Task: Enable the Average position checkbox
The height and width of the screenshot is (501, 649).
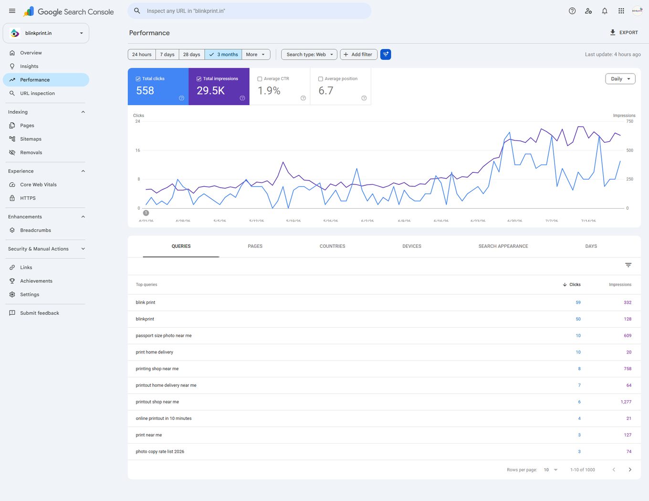Action: tap(321, 79)
